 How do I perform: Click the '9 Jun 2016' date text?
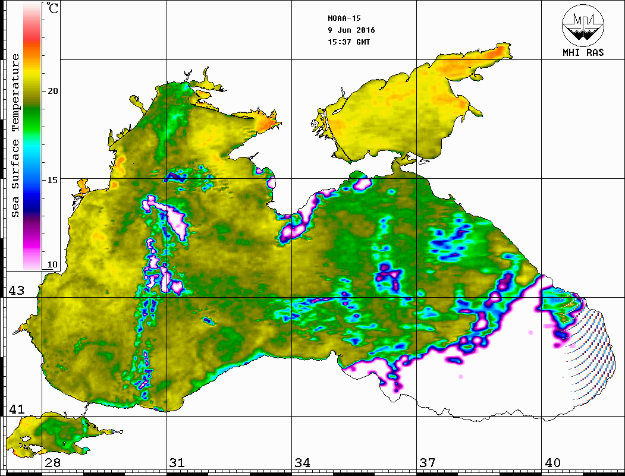pos(351,30)
